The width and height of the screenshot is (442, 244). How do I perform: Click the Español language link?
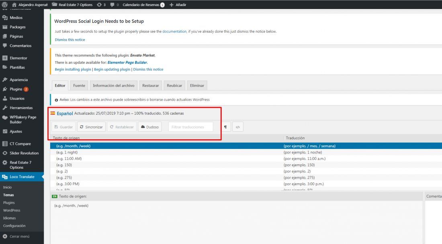[65, 113]
